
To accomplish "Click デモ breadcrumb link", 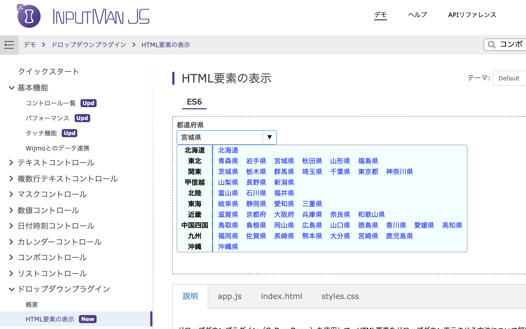I will [30, 45].
